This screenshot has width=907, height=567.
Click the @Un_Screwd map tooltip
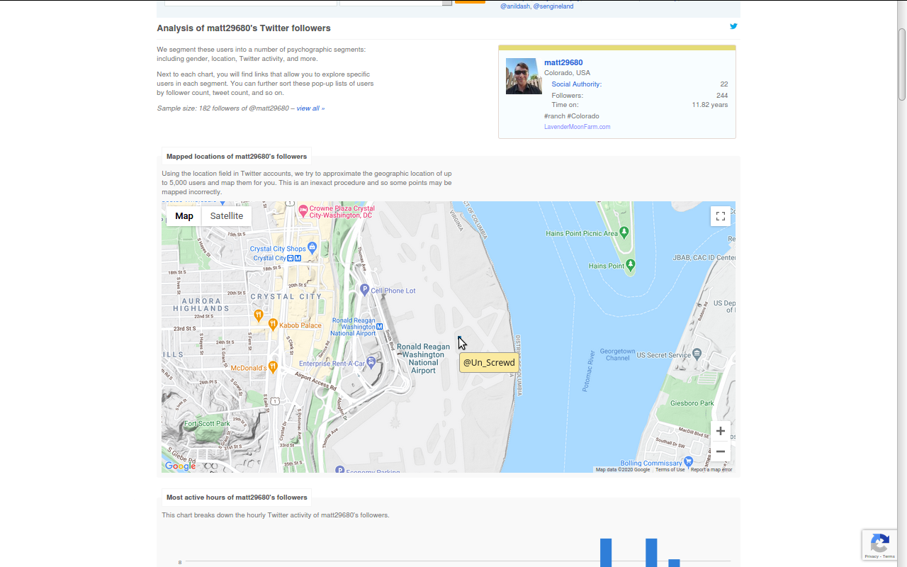[x=489, y=362]
